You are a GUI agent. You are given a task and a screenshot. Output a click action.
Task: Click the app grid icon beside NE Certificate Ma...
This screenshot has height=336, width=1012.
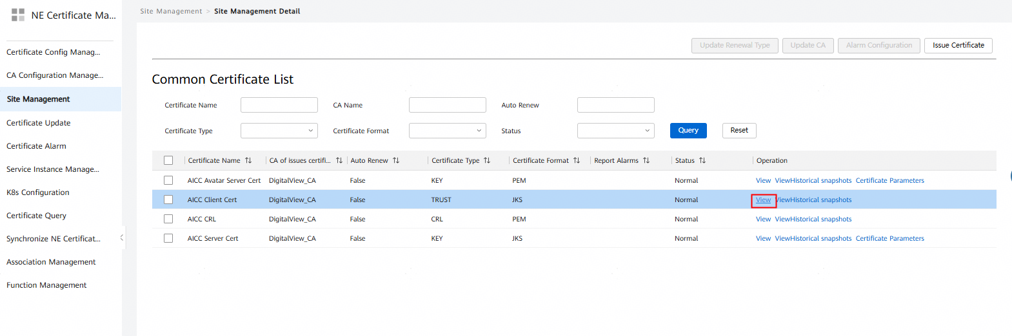click(18, 15)
